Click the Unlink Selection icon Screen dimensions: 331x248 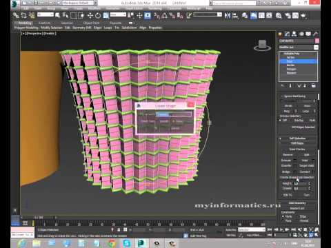[23, 15]
